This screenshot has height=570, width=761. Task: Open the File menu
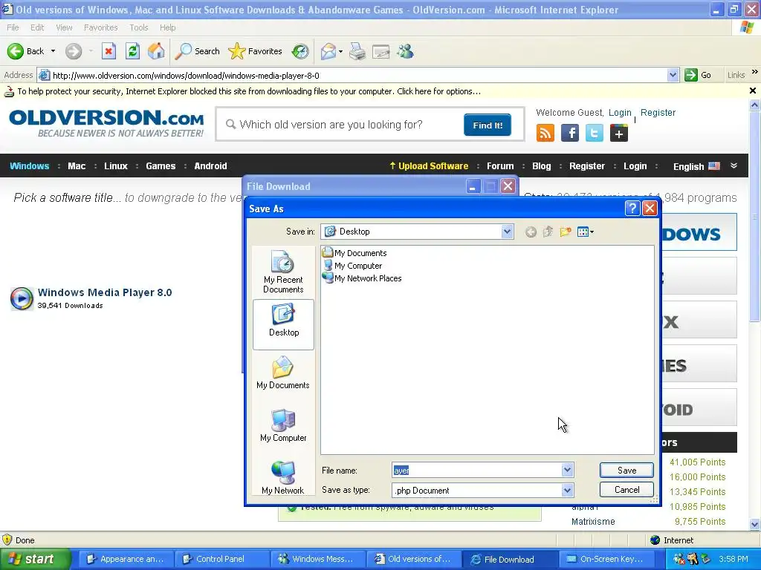coord(13,27)
